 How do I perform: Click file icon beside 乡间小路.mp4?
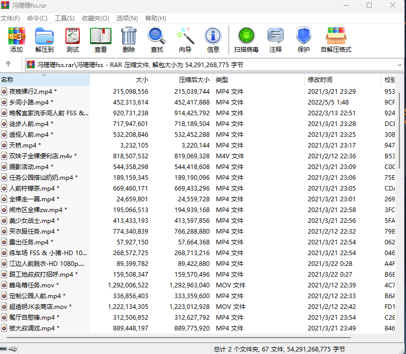pyautogui.click(x=4, y=102)
